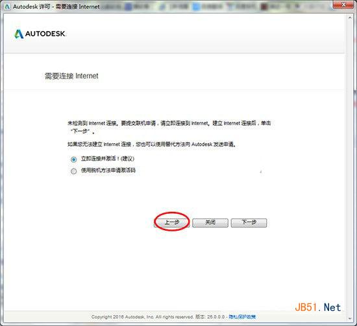Click the scrollbar up arrow
This screenshot has height=326, width=357.
(x=350, y=17)
